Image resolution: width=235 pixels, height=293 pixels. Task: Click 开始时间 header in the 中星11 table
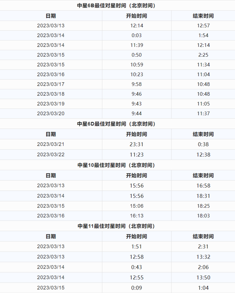click(136, 236)
